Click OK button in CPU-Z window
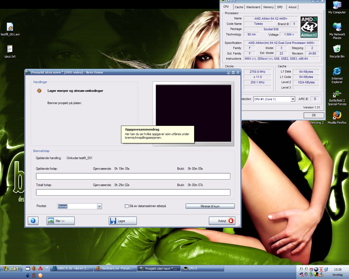 (314, 115)
